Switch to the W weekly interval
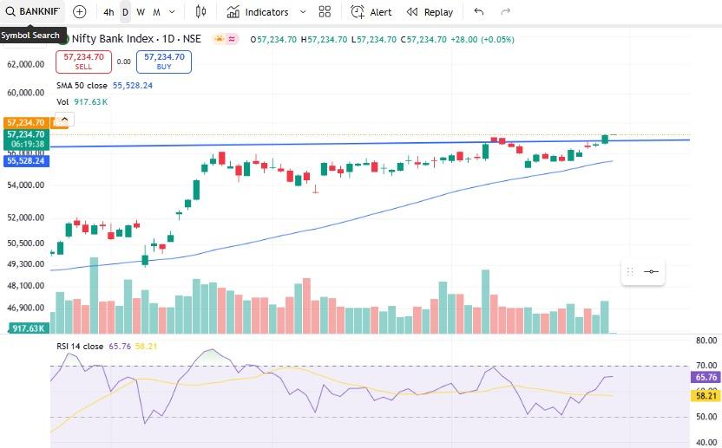Image resolution: width=722 pixels, height=448 pixels. (x=141, y=12)
